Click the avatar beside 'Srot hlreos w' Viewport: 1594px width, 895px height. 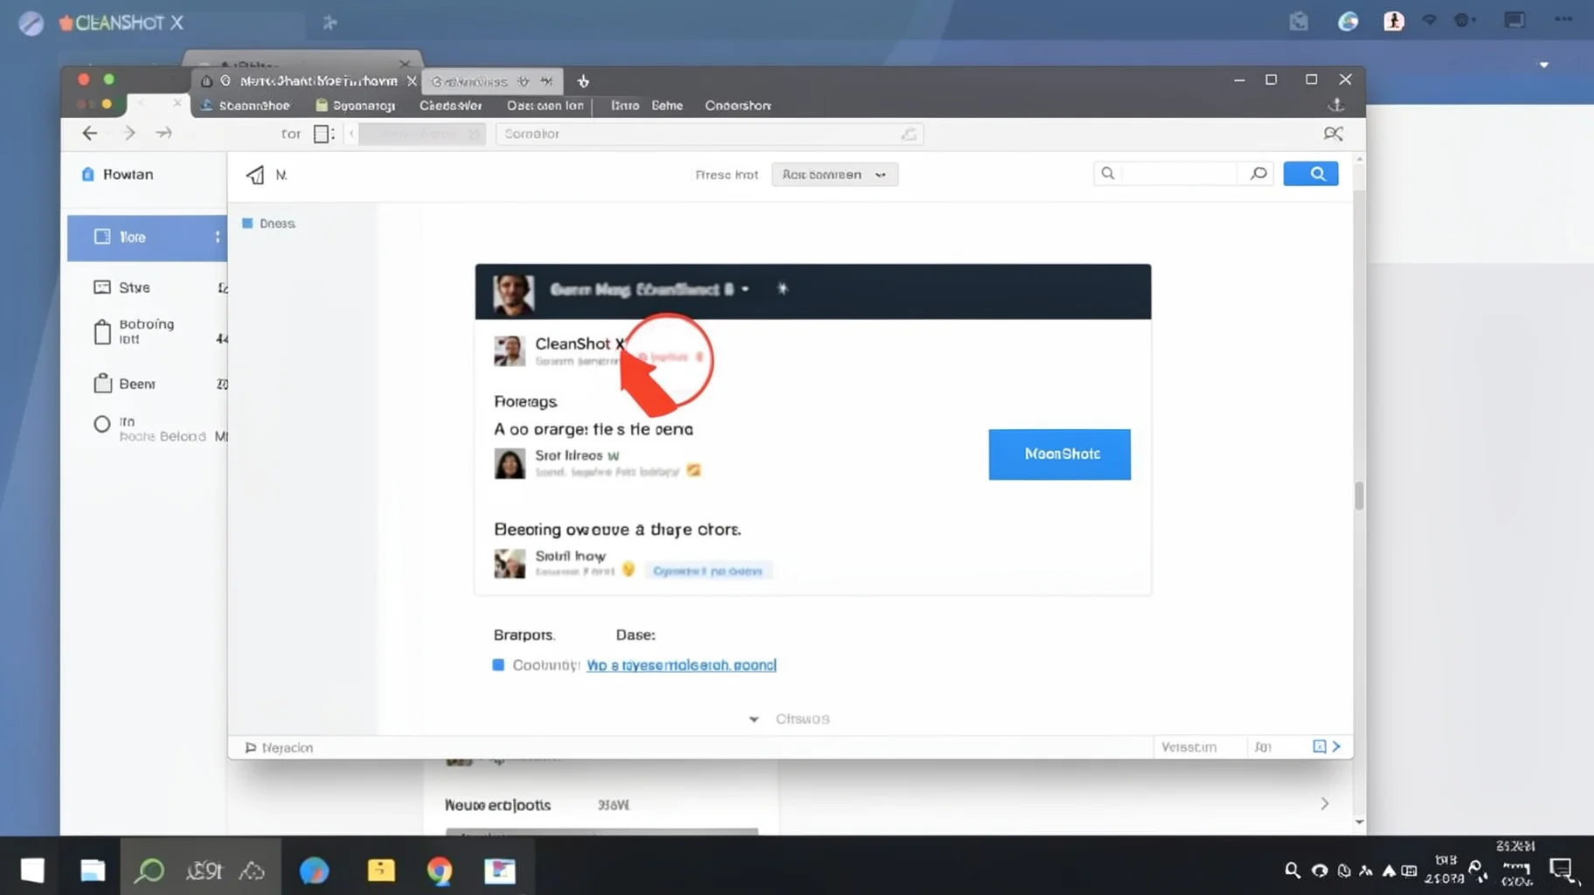click(x=509, y=463)
